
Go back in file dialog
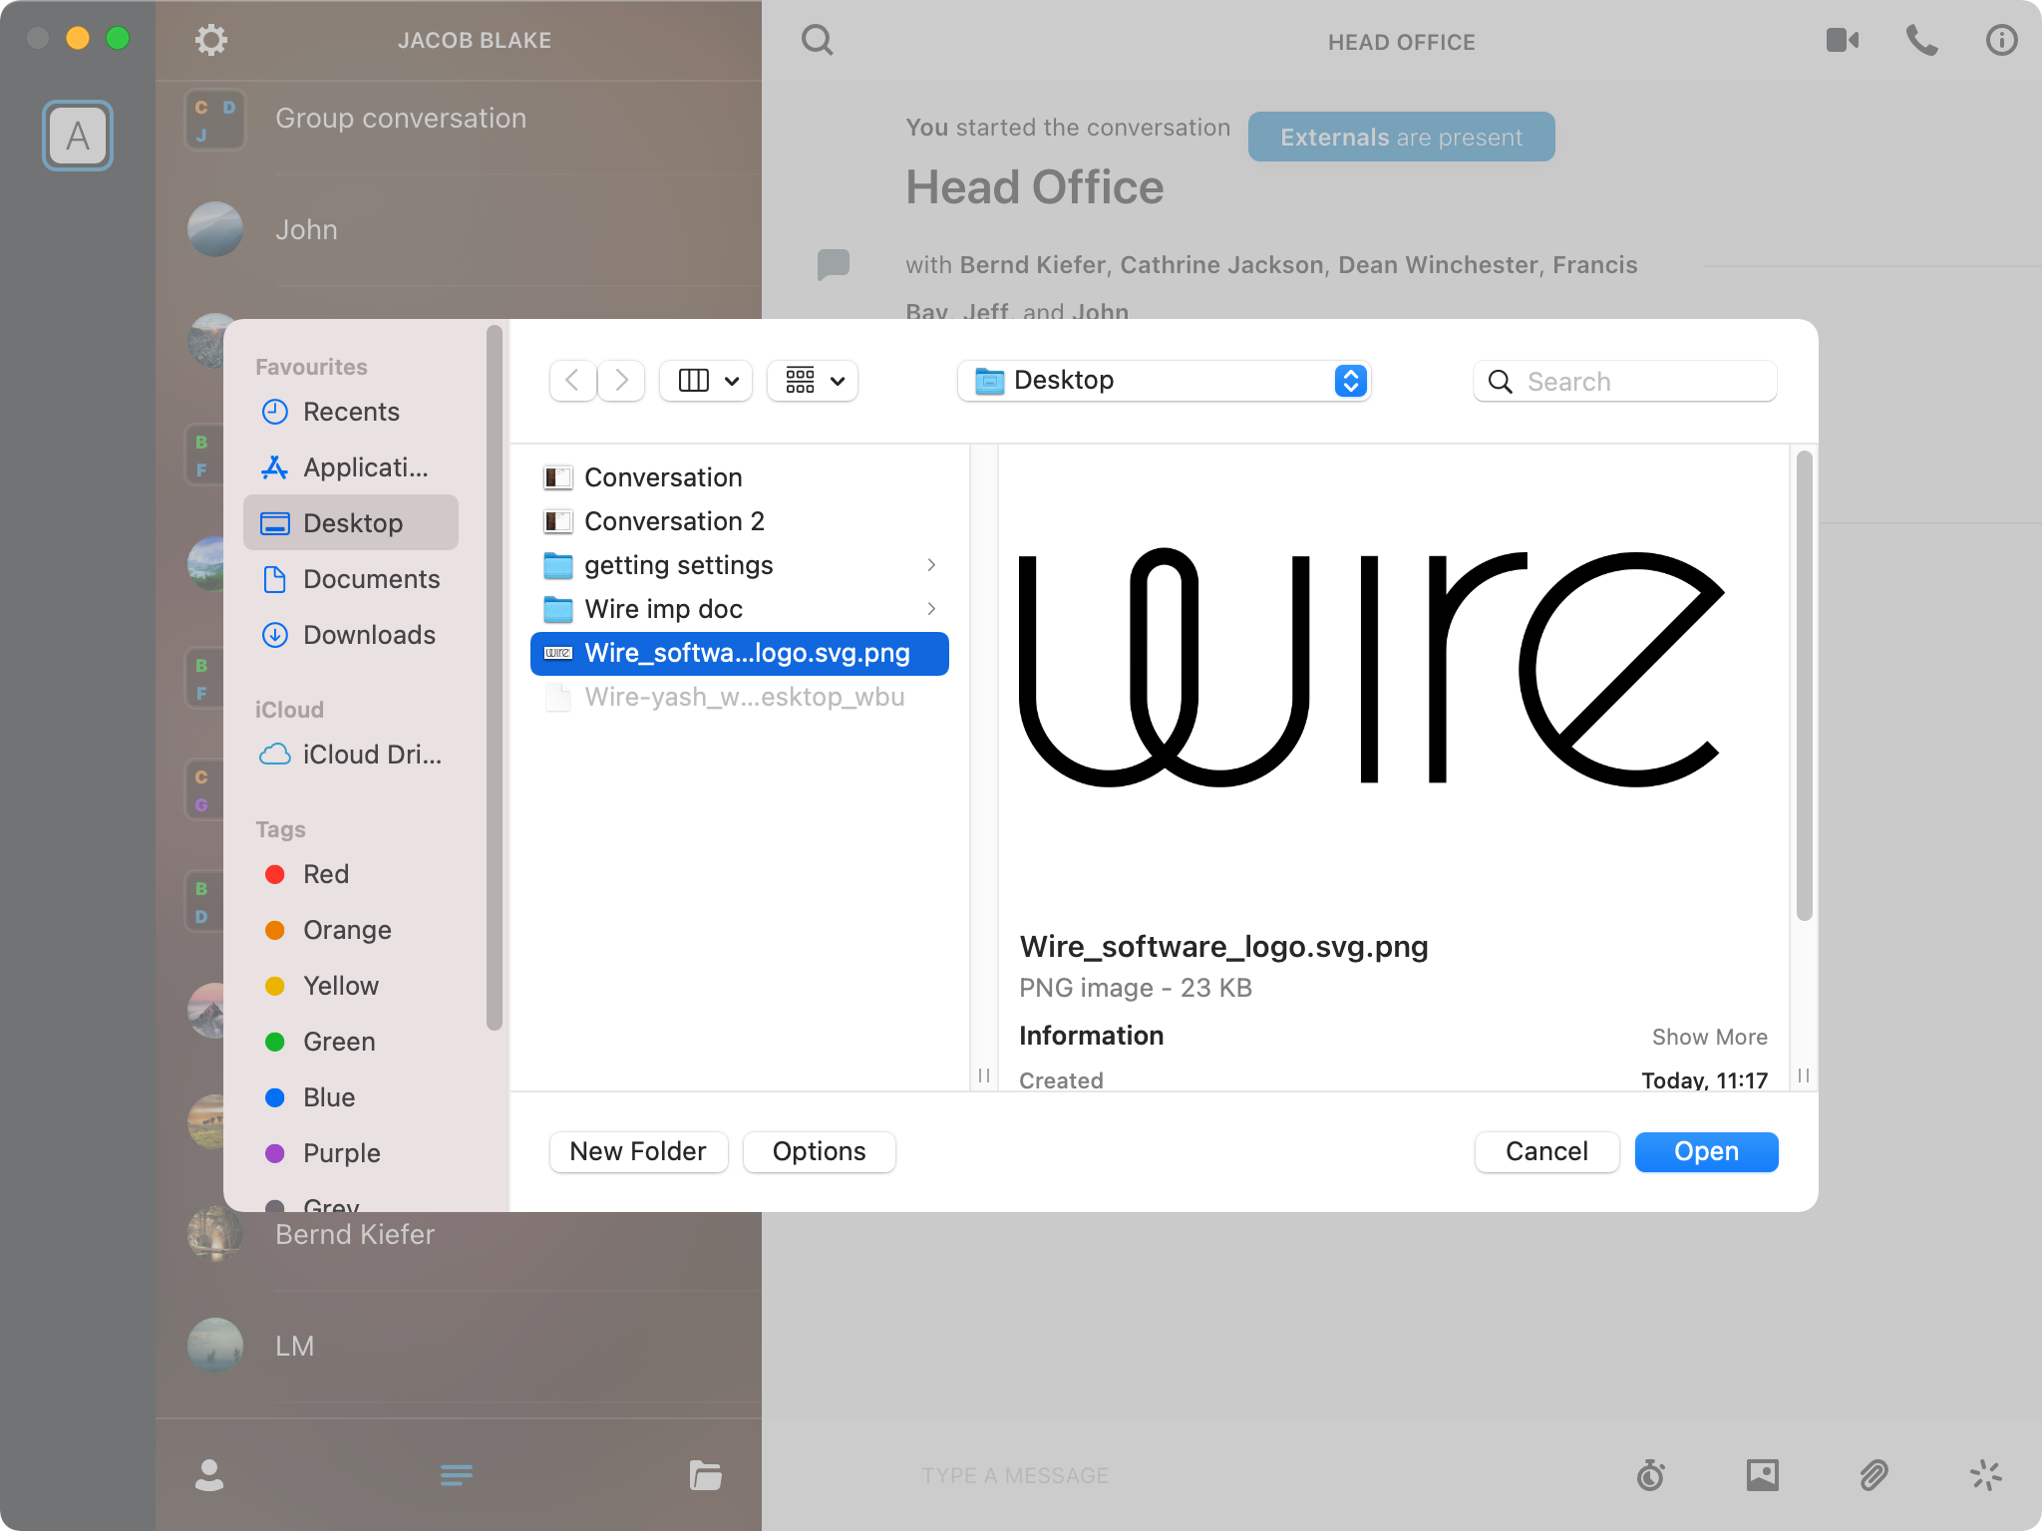572,381
